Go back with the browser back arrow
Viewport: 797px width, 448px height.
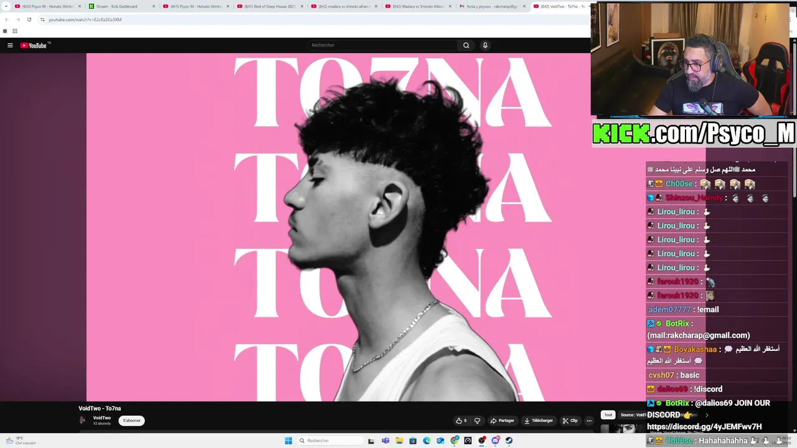7,19
